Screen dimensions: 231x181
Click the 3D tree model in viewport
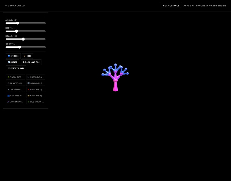(x=115, y=78)
